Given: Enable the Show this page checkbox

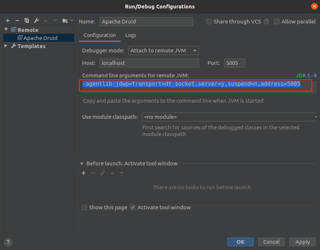Looking at the screenshot, I should click(84, 207).
